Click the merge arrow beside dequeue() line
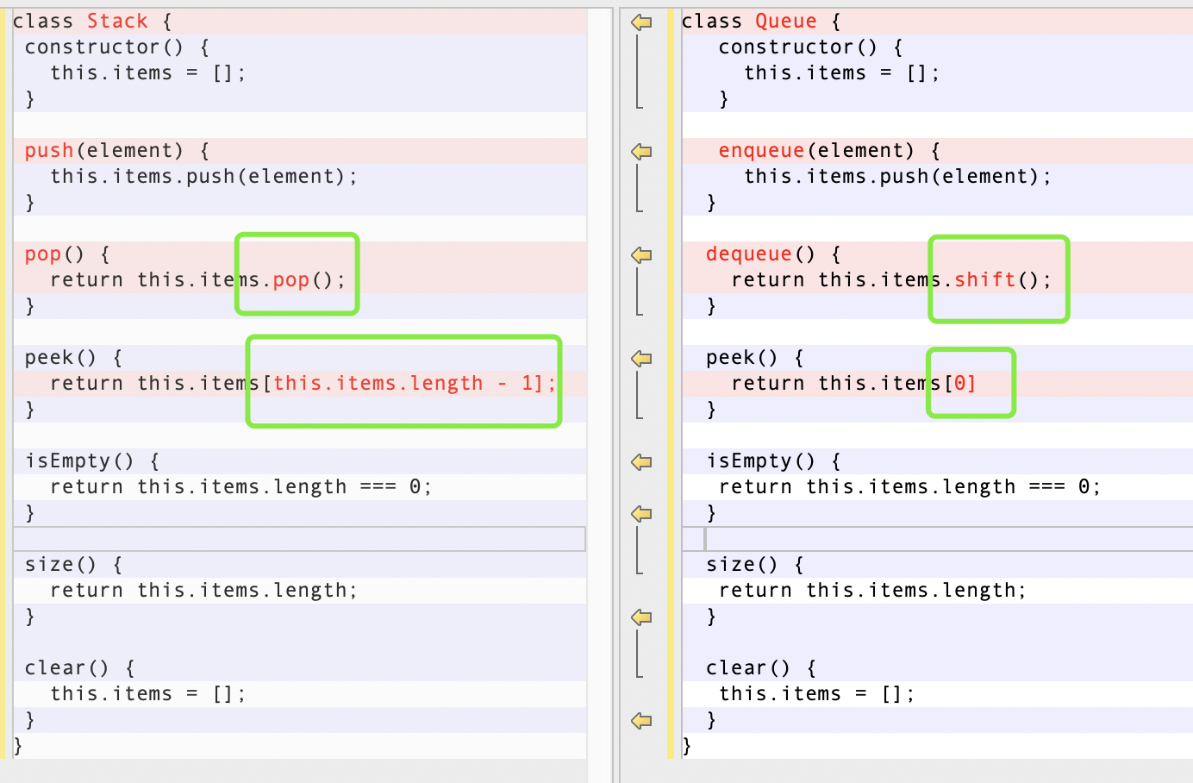This screenshot has width=1193, height=783. coord(641,254)
